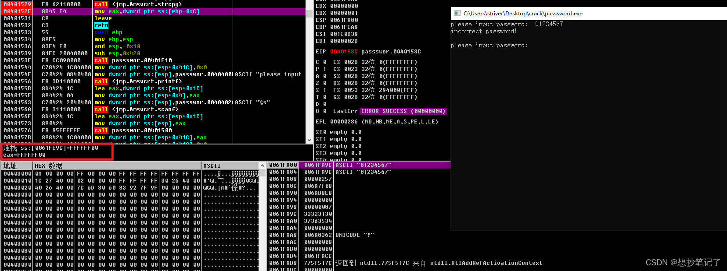This screenshot has height=271, width=727.
Task: Select the mov ebp,esp row
Action: tap(154, 39)
